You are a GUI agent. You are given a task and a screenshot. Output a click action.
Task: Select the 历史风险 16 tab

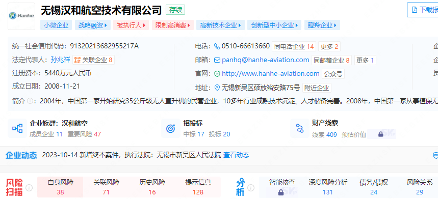click(152, 187)
